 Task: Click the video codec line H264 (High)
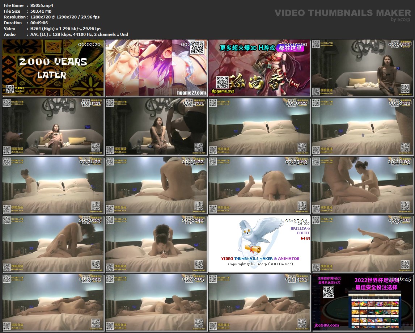click(66, 29)
